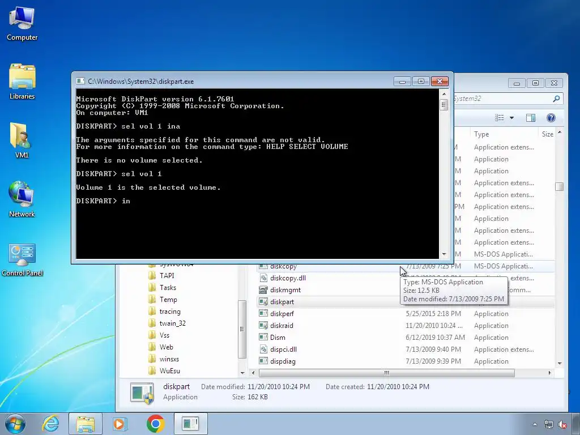Sort by the Type column header
Screen dimensions: 580x435
coord(504,134)
